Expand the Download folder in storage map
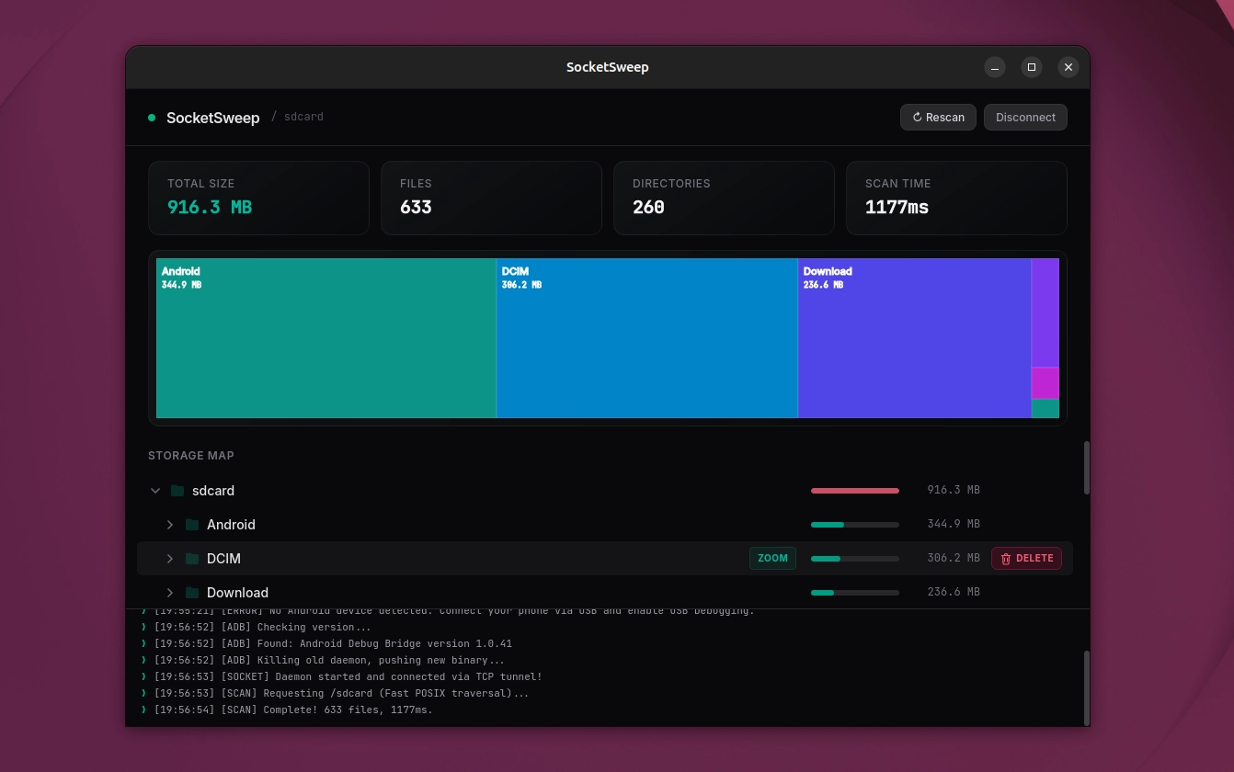 pos(170,593)
